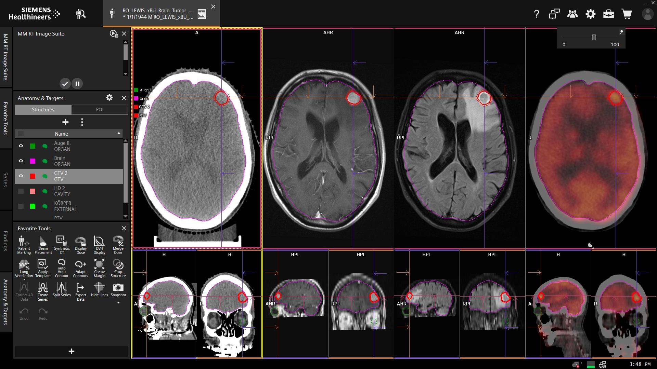657x369 pixels.
Task: Switch to the POI tab
Action: pyautogui.click(x=100, y=110)
